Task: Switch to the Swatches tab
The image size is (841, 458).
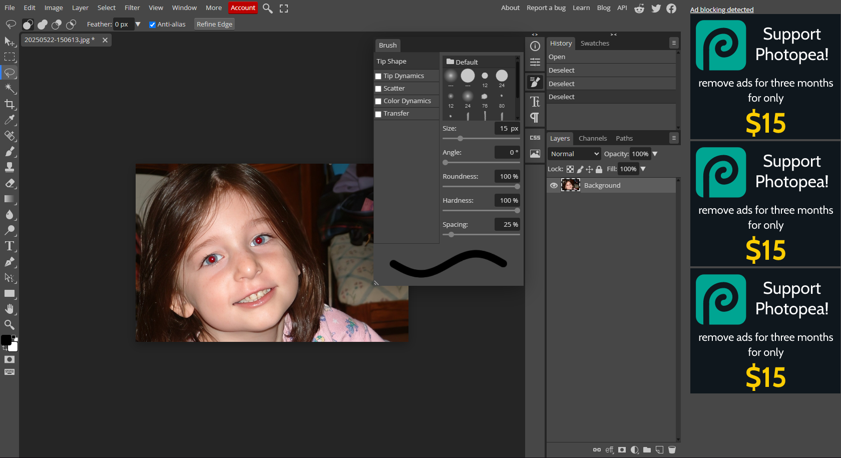Action: pyautogui.click(x=595, y=43)
